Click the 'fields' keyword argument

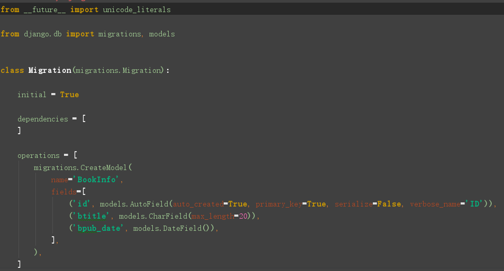(x=63, y=192)
